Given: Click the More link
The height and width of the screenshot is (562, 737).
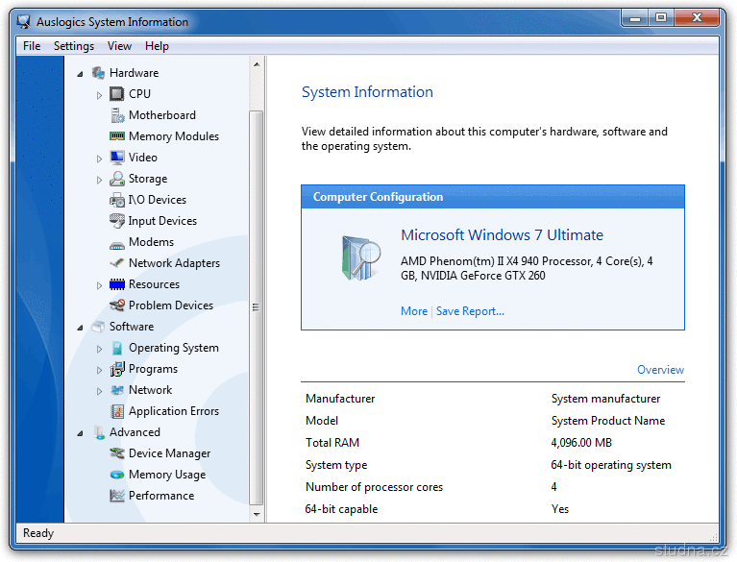Looking at the screenshot, I should tap(414, 311).
